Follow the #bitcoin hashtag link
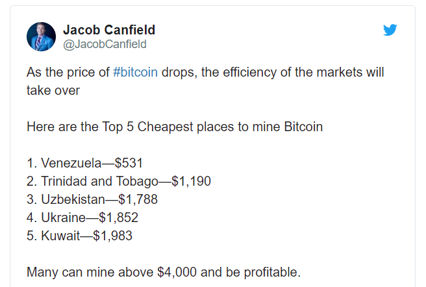Viewport: 426px width, 287px height. pos(135,72)
